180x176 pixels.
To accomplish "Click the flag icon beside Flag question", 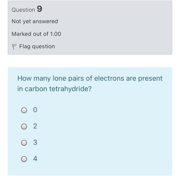I will pyautogui.click(x=14, y=47).
